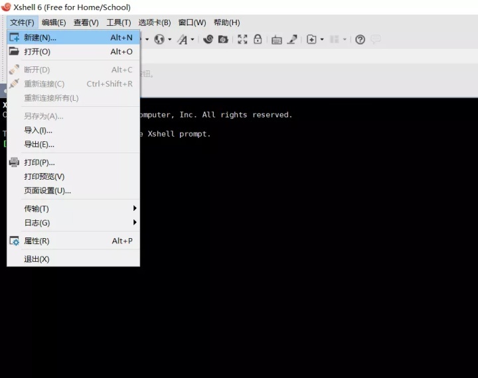Click the open folder icon beside 打开(O)
478x378 pixels.
14,51
